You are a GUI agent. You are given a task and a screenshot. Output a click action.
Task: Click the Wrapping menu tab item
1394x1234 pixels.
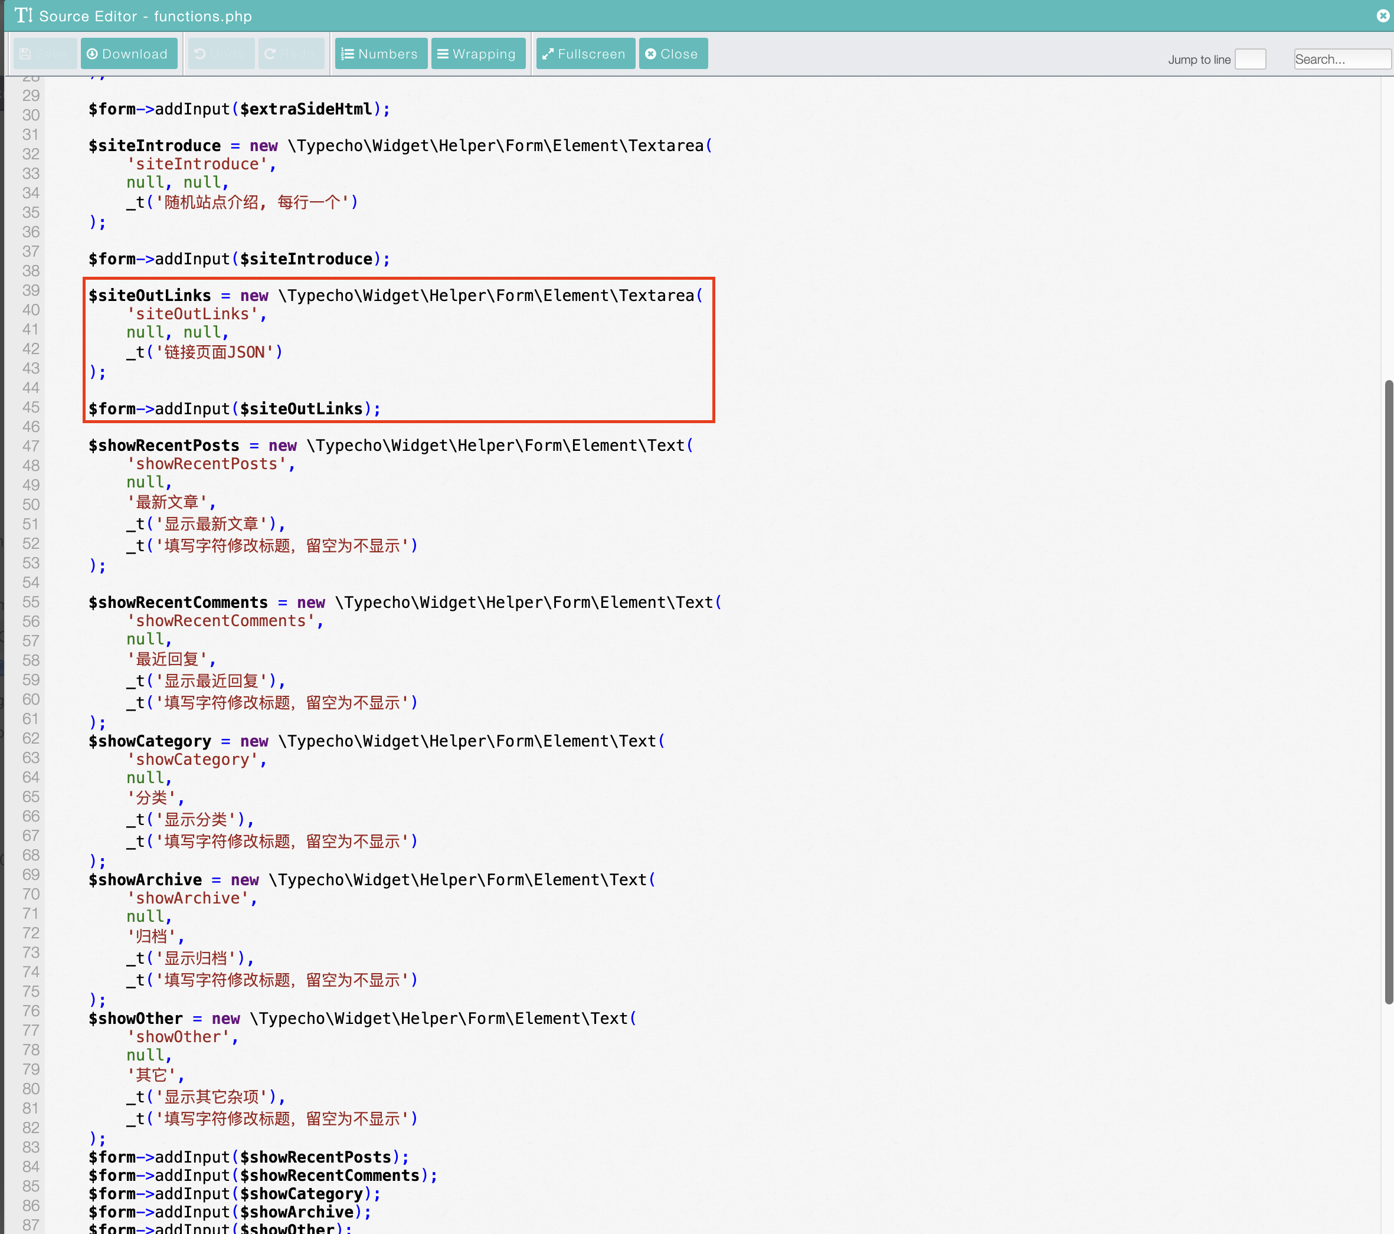coord(476,54)
